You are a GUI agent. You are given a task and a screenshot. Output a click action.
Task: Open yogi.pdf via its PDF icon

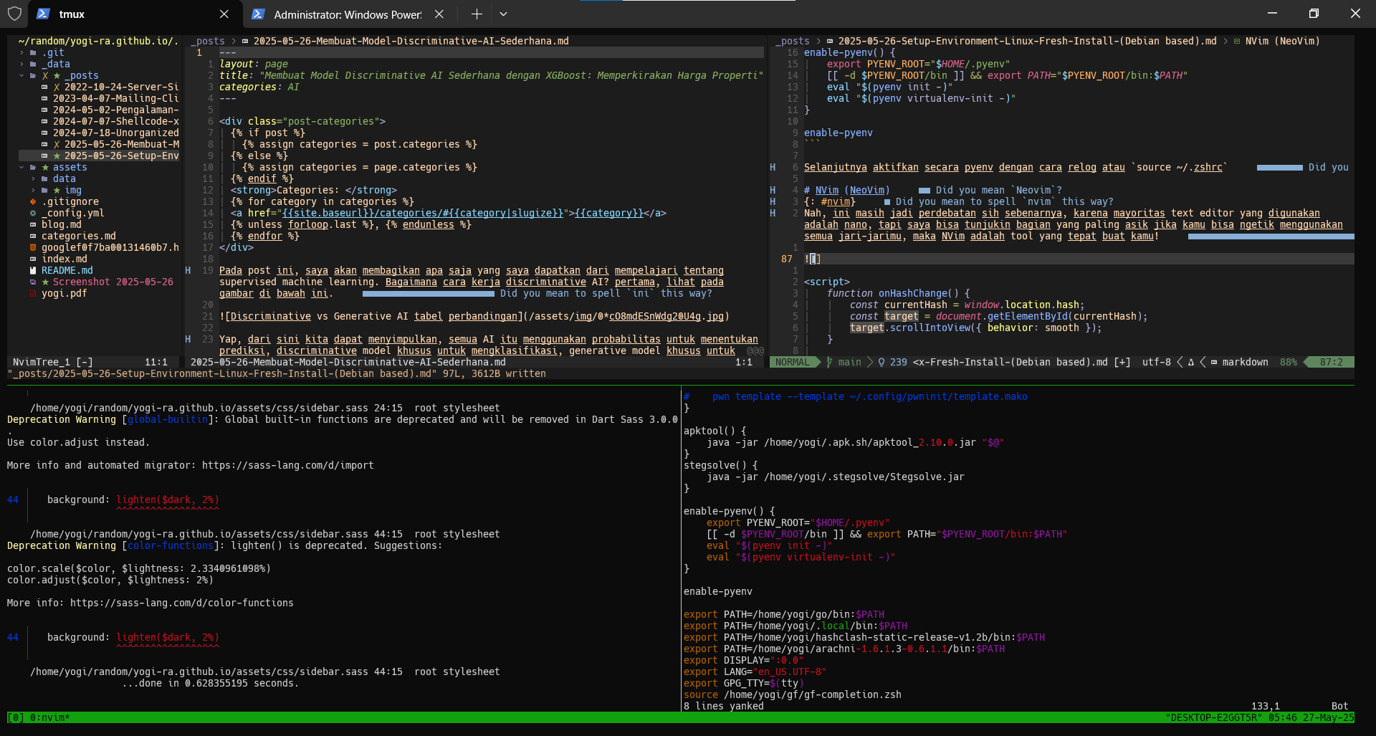[x=33, y=293]
